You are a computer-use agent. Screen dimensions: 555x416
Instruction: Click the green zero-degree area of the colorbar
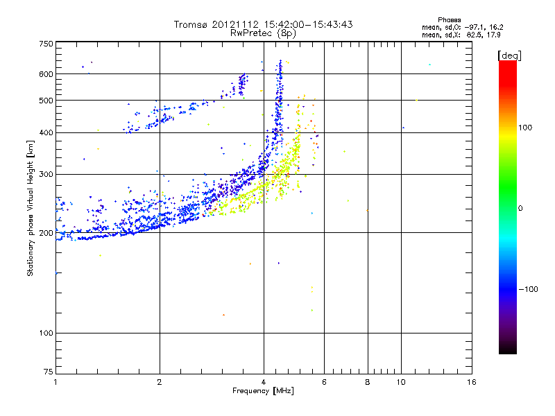[x=508, y=208]
